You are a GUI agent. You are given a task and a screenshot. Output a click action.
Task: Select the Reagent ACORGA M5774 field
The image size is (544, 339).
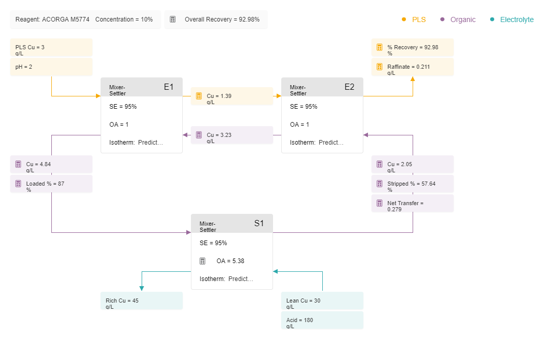[52, 19]
